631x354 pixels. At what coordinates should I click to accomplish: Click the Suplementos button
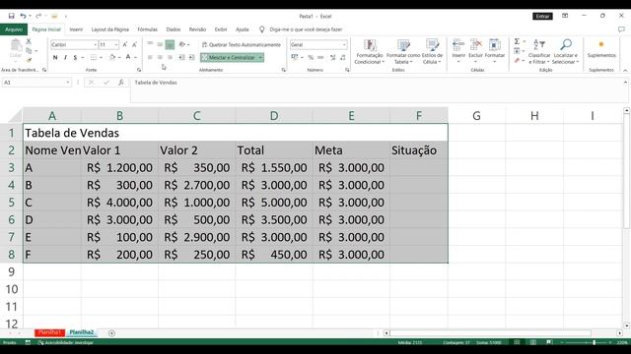coord(601,49)
